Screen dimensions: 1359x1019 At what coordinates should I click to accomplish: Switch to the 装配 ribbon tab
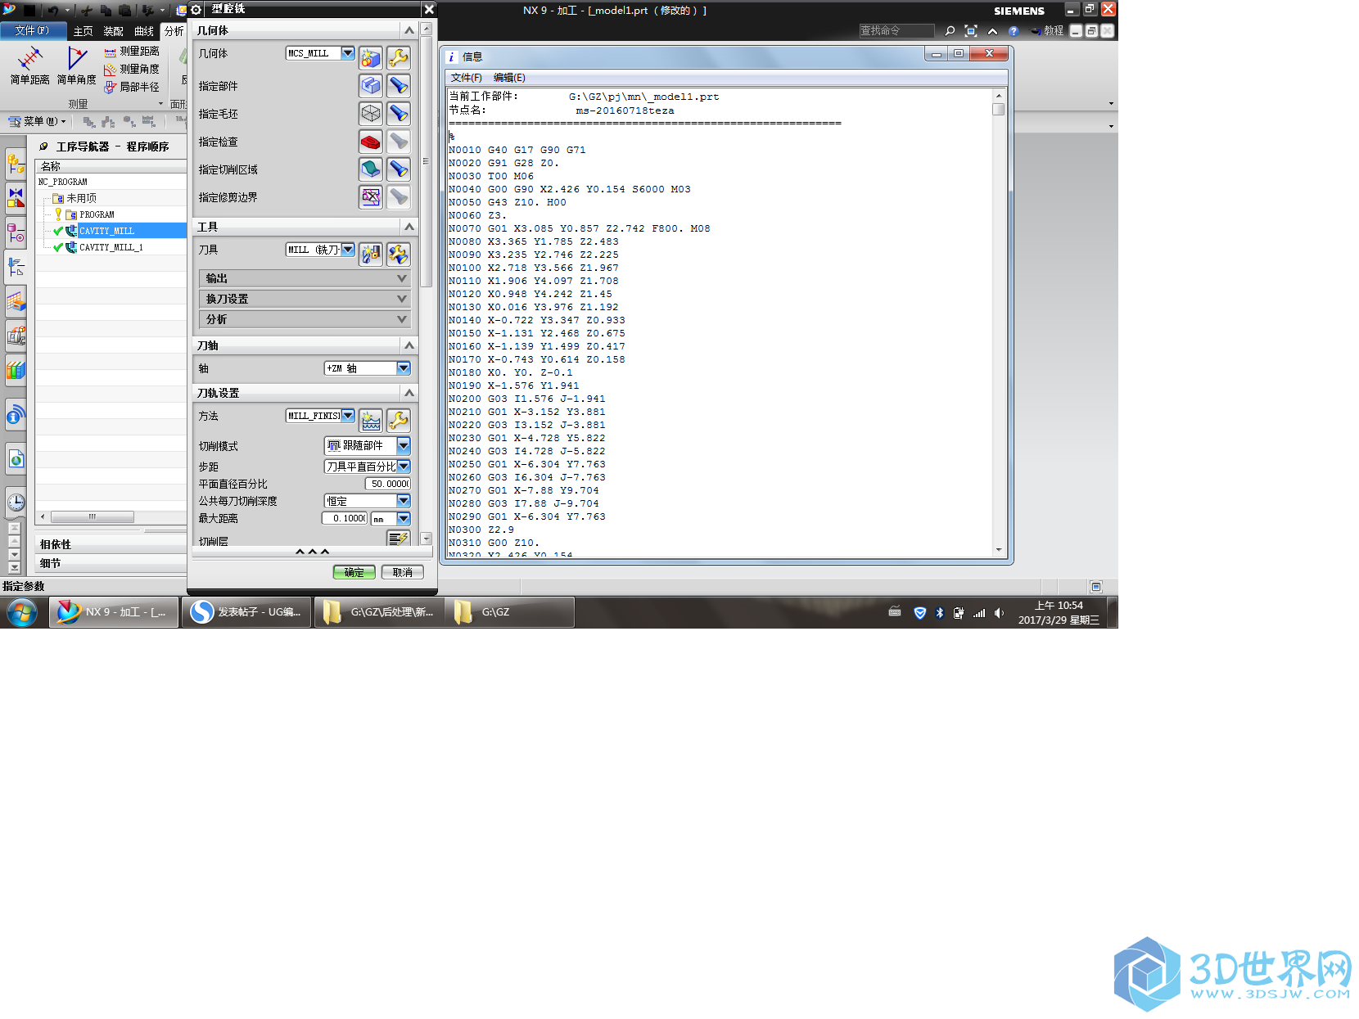[x=114, y=31]
